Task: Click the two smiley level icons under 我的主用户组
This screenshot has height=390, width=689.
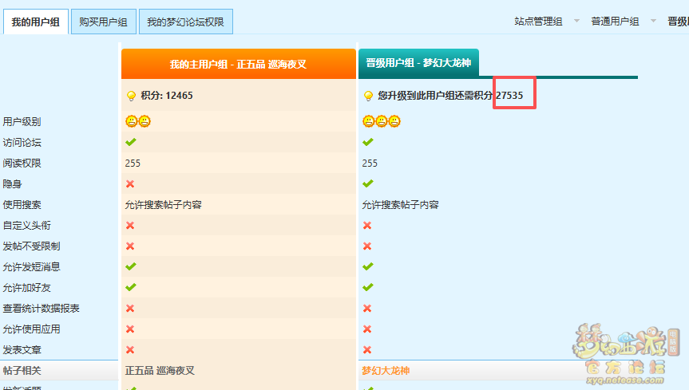Action: pyautogui.click(x=137, y=121)
